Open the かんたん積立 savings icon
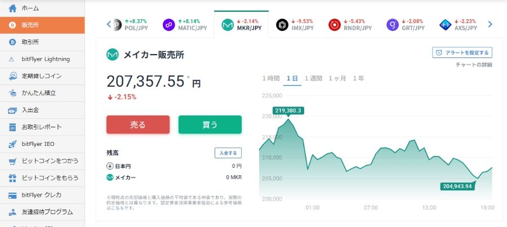Image resolution: width=507 pixels, height=227 pixels. (12, 93)
